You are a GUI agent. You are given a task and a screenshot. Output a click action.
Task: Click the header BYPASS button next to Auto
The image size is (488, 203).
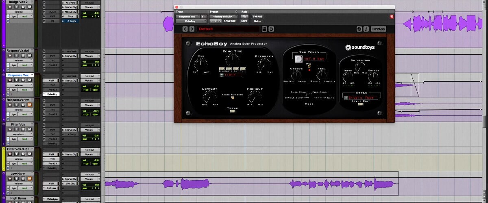coord(257,17)
